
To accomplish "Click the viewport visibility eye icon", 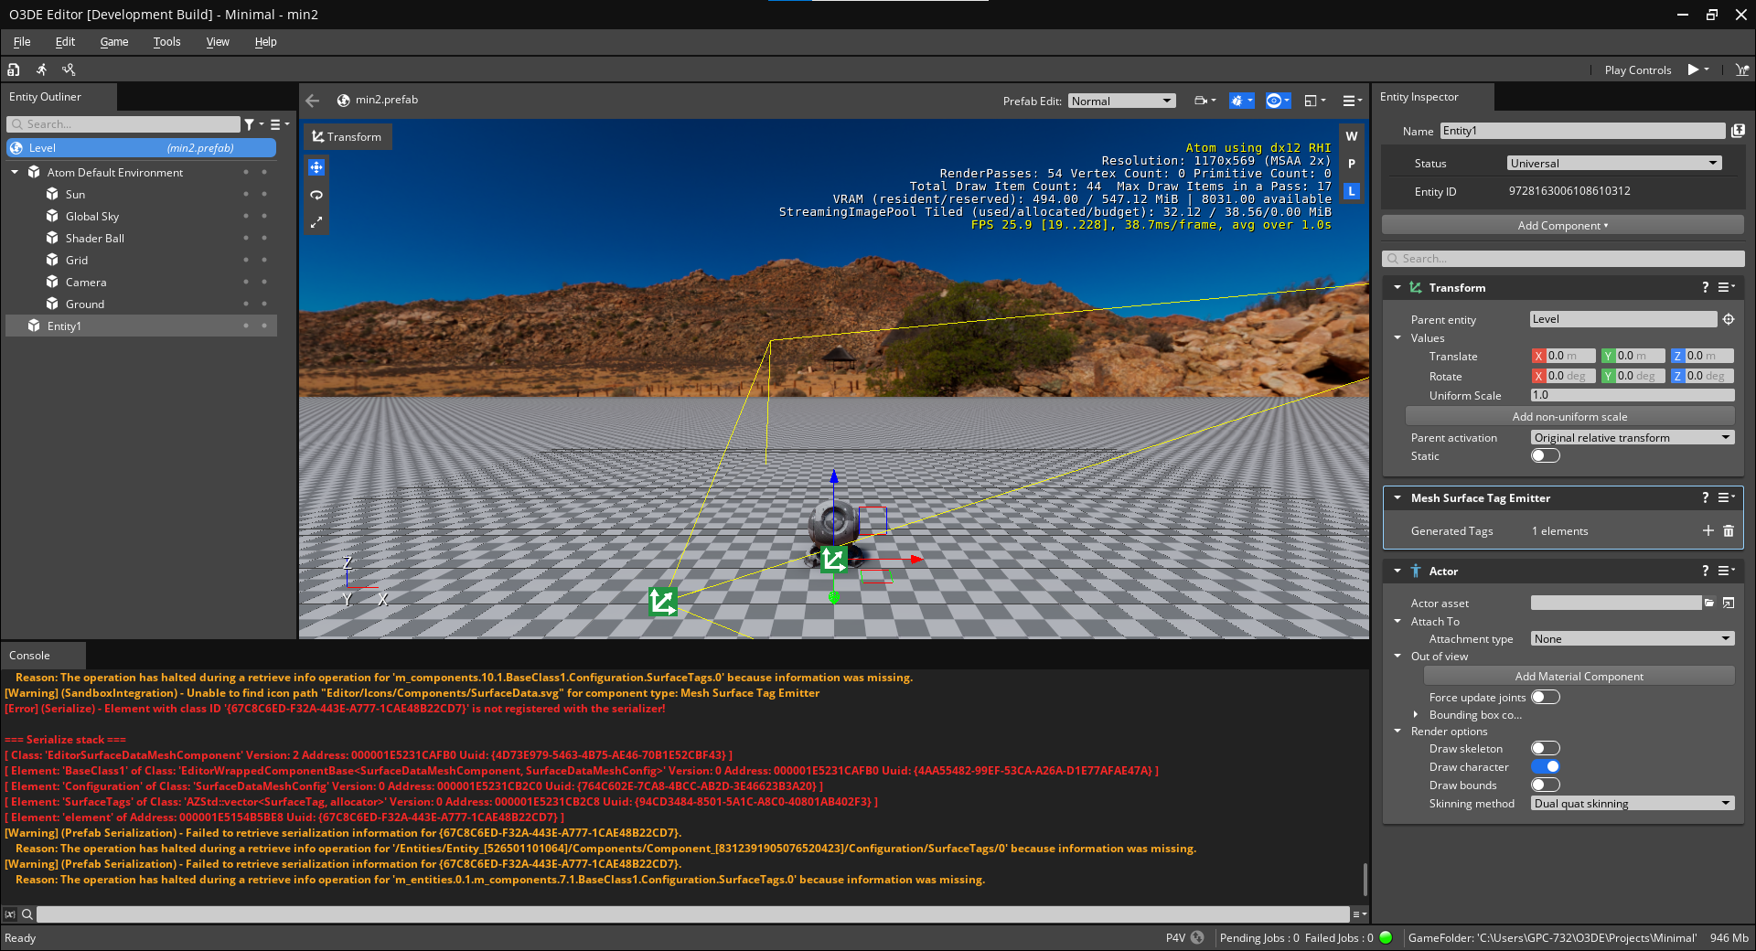I will [x=1275, y=101].
